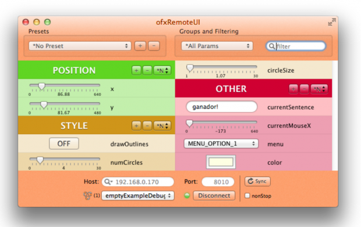Viewport: 361px width, 227px height.
Task: Open the emptyExampleDebug host selector
Action: (137, 196)
